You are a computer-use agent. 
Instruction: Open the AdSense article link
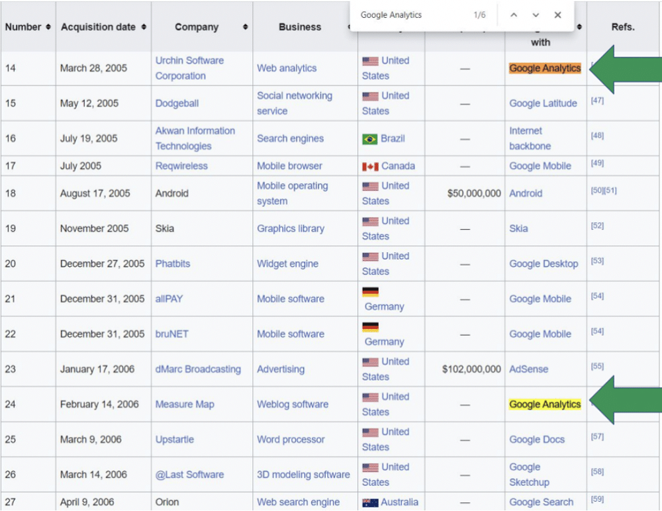coord(528,369)
